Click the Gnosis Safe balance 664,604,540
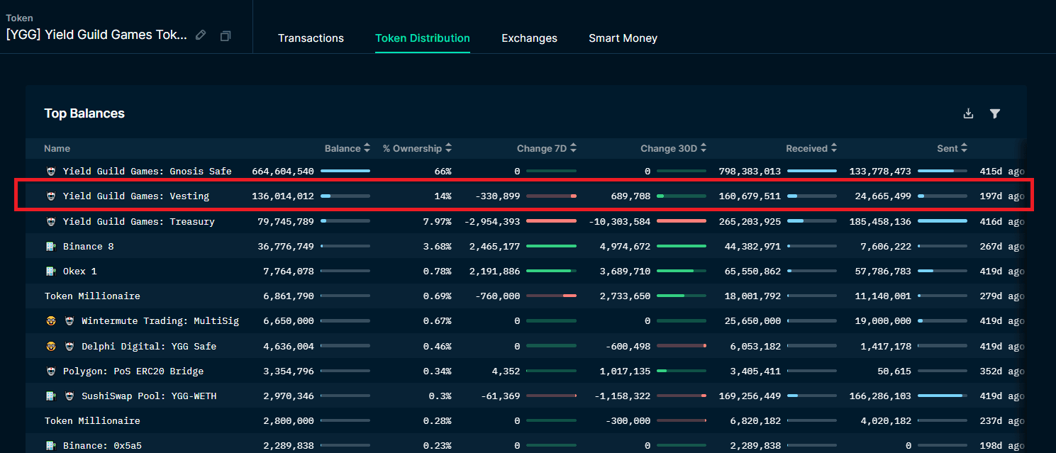The width and height of the screenshot is (1056, 453). pyautogui.click(x=283, y=172)
